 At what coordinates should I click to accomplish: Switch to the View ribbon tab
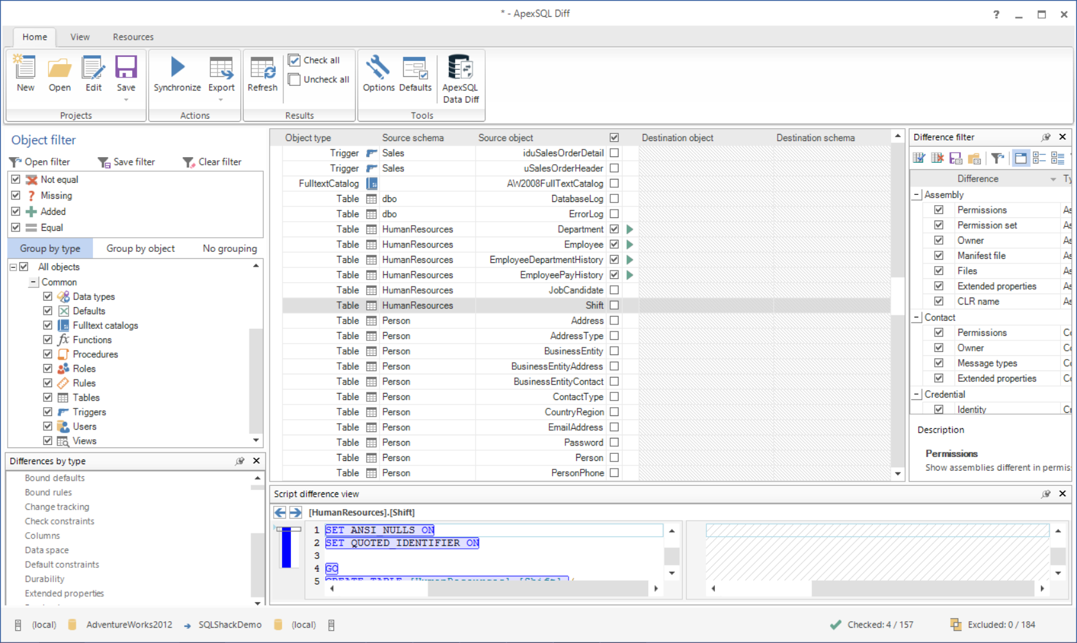[80, 37]
